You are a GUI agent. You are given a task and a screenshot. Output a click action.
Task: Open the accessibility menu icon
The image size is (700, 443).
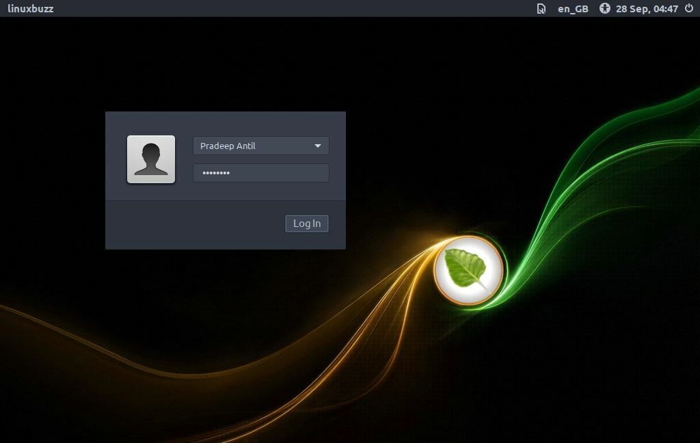pyautogui.click(x=604, y=8)
